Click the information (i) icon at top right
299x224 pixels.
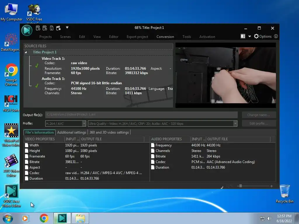click(276, 36)
